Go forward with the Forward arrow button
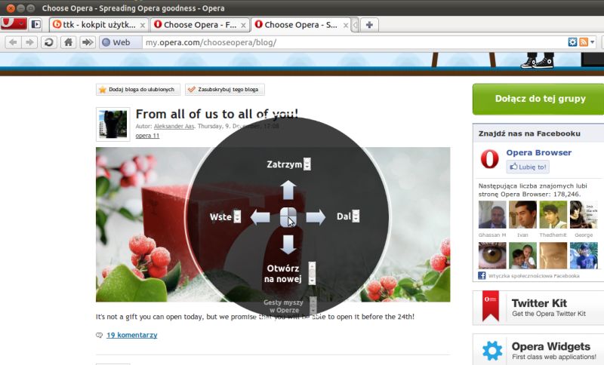604x365 pixels. pos(29,42)
